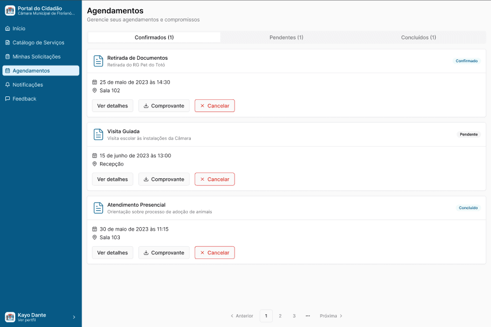Select page 2 in pagination

coord(280,316)
